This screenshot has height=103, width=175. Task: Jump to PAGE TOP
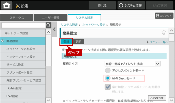pyautogui.click(x=157, y=98)
